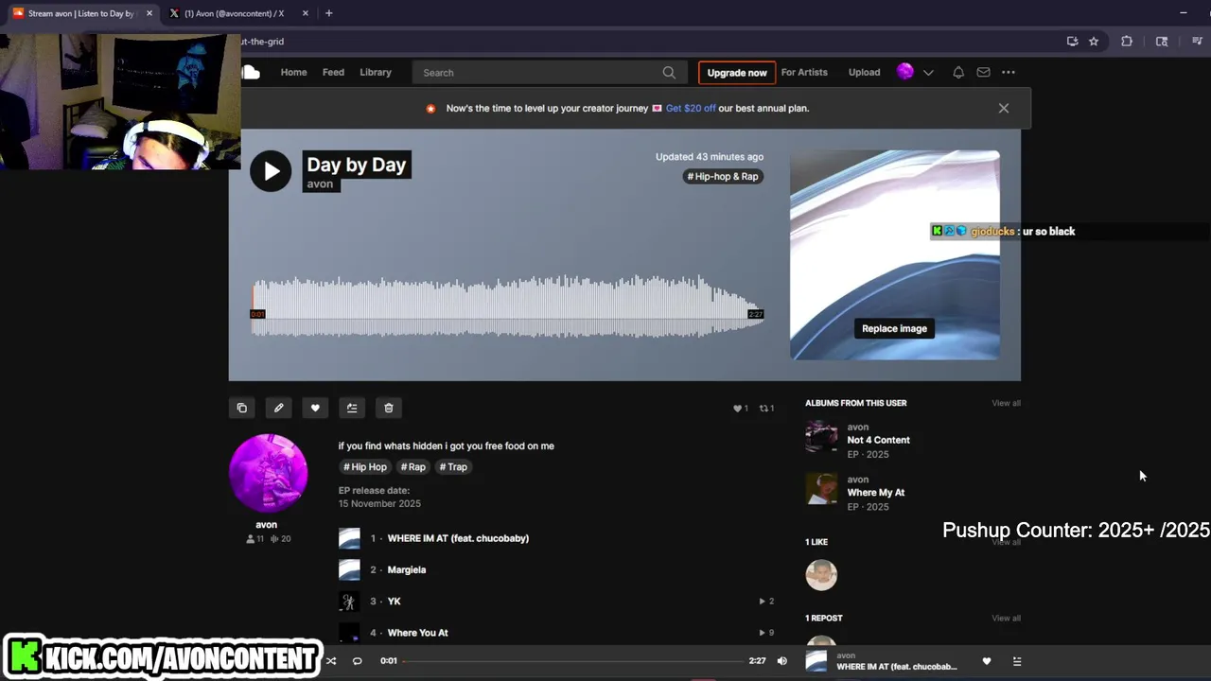
Task: Open a new browser tab
Action: tap(328, 13)
